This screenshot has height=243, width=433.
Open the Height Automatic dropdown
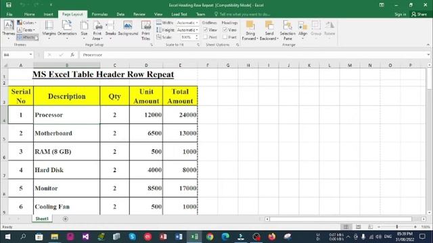pos(187,30)
